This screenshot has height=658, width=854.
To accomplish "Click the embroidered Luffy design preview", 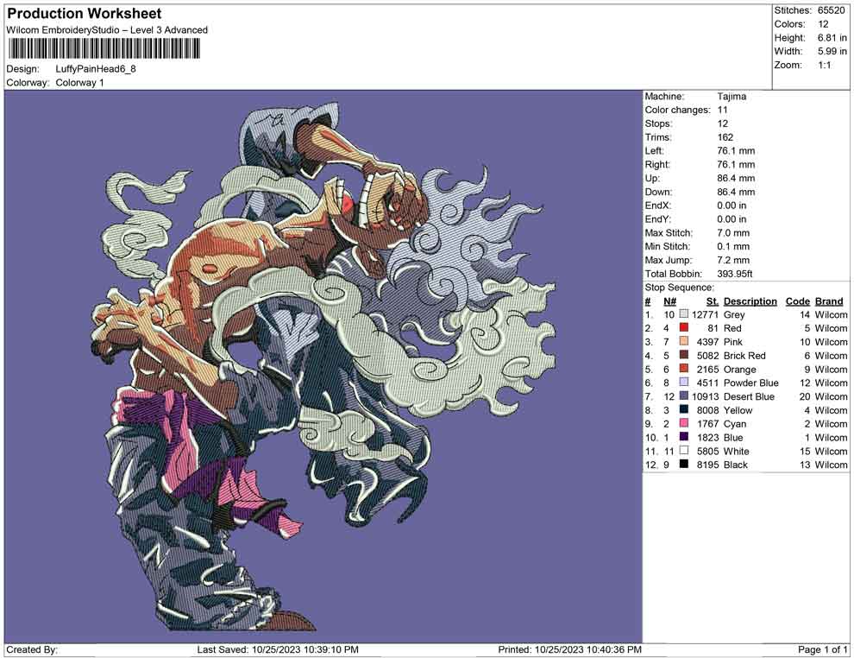I will [323, 366].
